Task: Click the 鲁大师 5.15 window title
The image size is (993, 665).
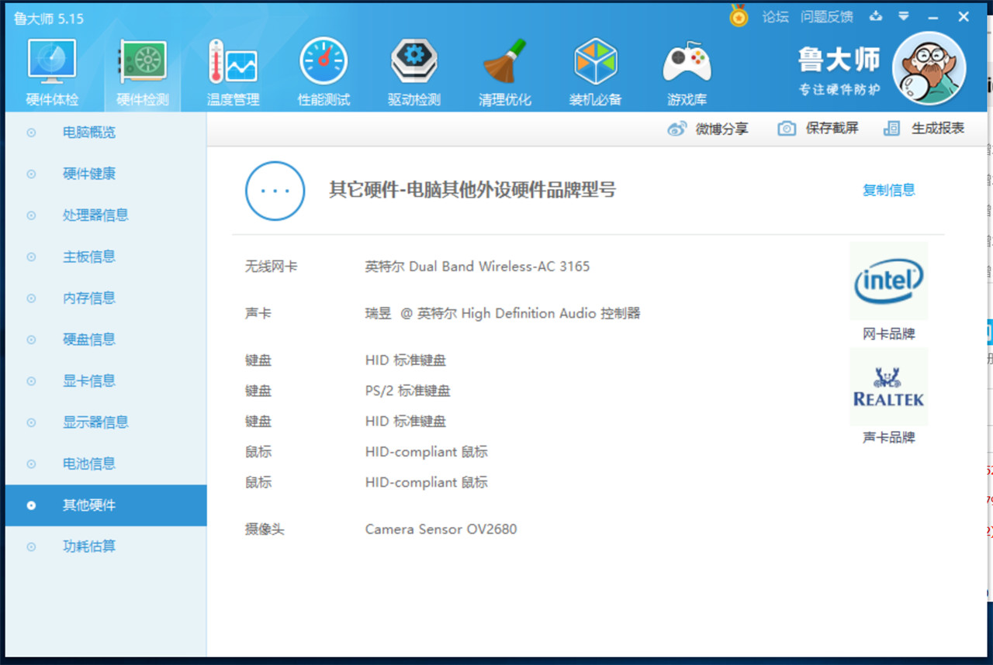Action: (48, 18)
